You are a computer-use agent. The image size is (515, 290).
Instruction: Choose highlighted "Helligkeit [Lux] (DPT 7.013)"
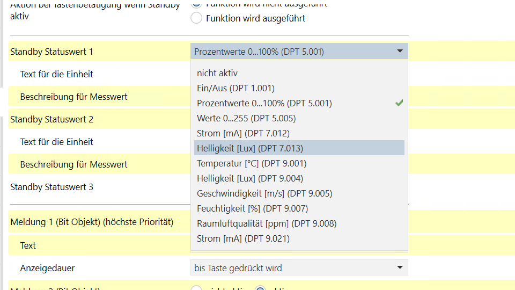pyautogui.click(x=250, y=148)
